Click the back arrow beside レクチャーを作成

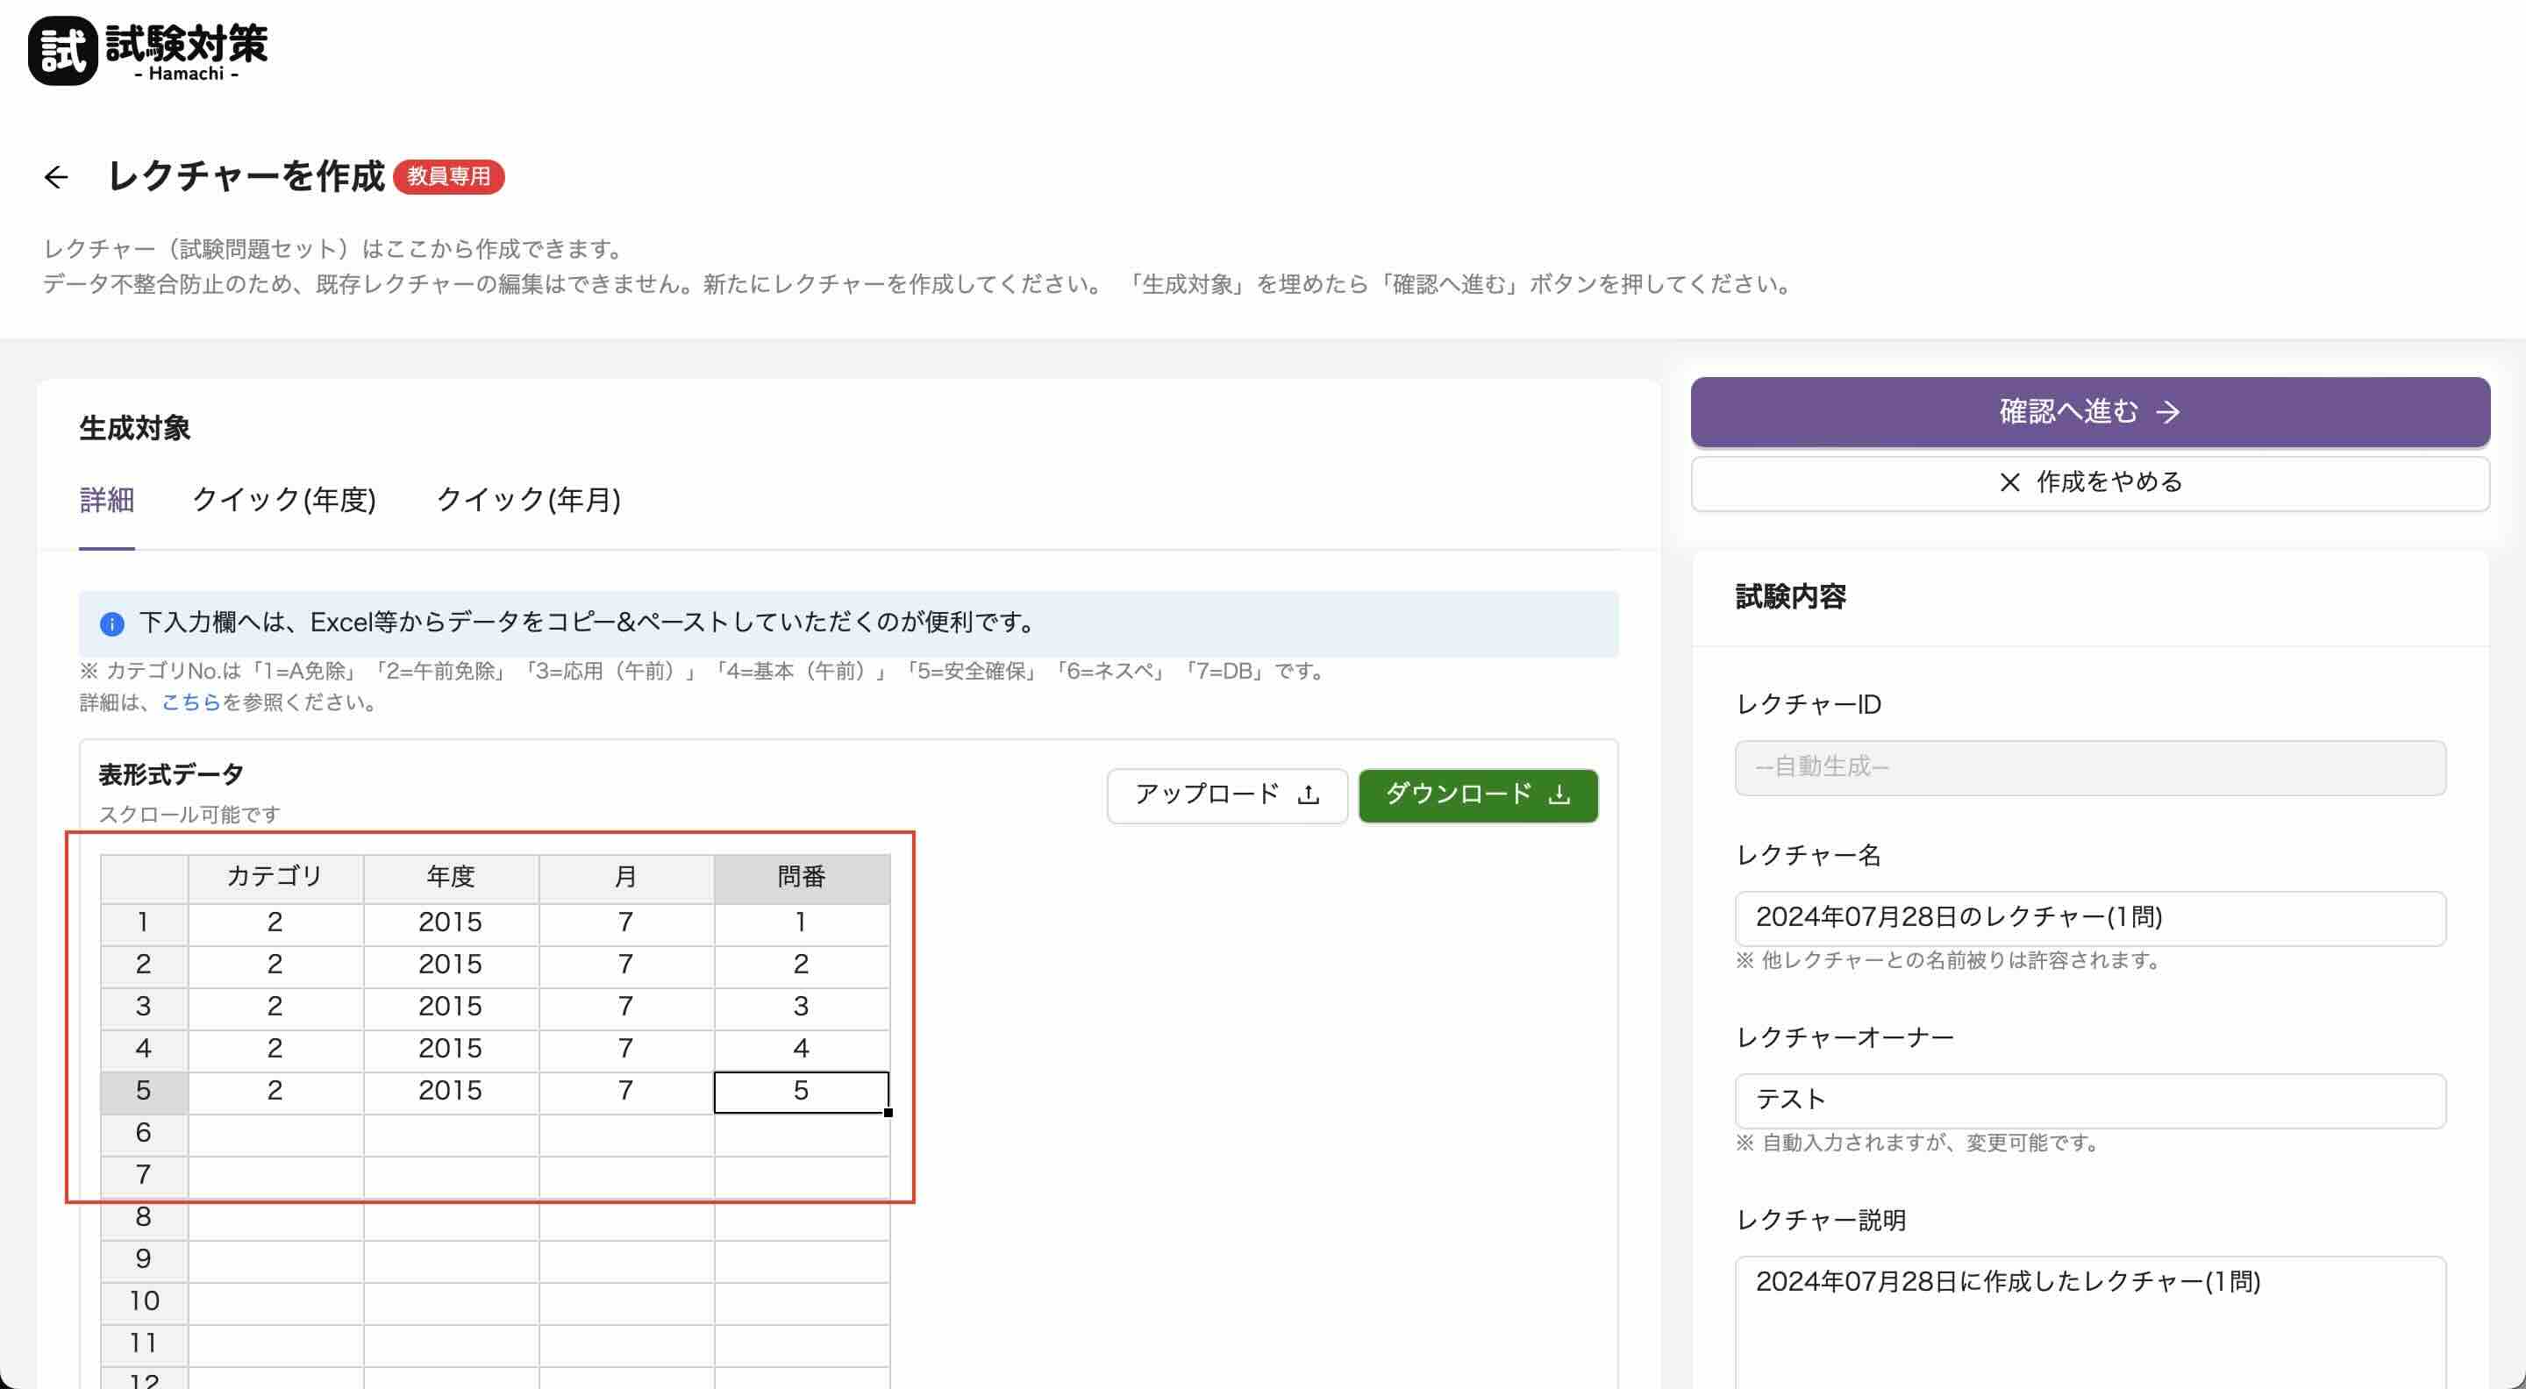[x=56, y=176]
